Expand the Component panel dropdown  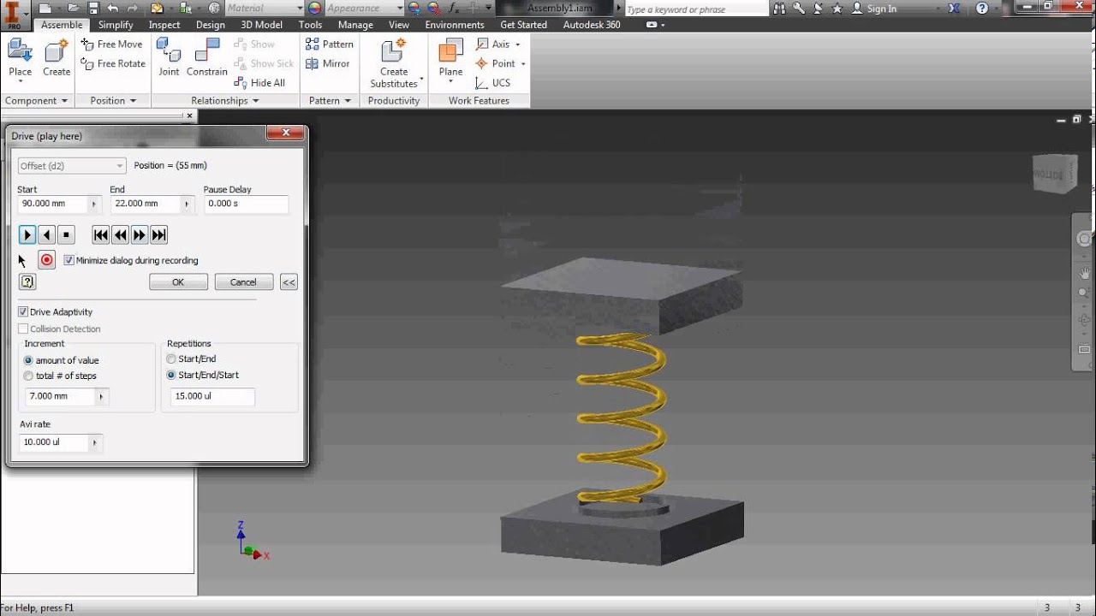(64, 101)
